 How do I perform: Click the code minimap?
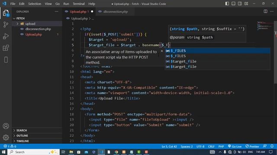pyautogui.click(x=265, y=26)
